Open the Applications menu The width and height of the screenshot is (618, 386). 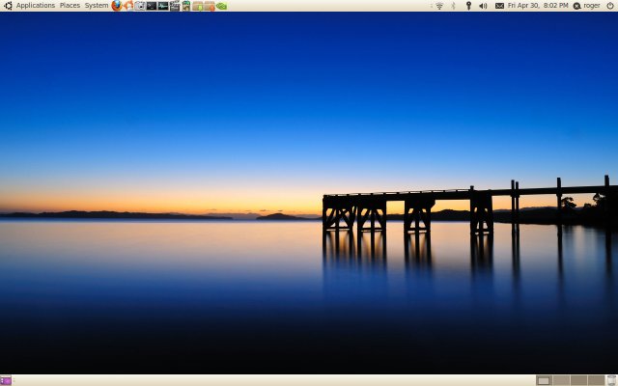coord(36,6)
